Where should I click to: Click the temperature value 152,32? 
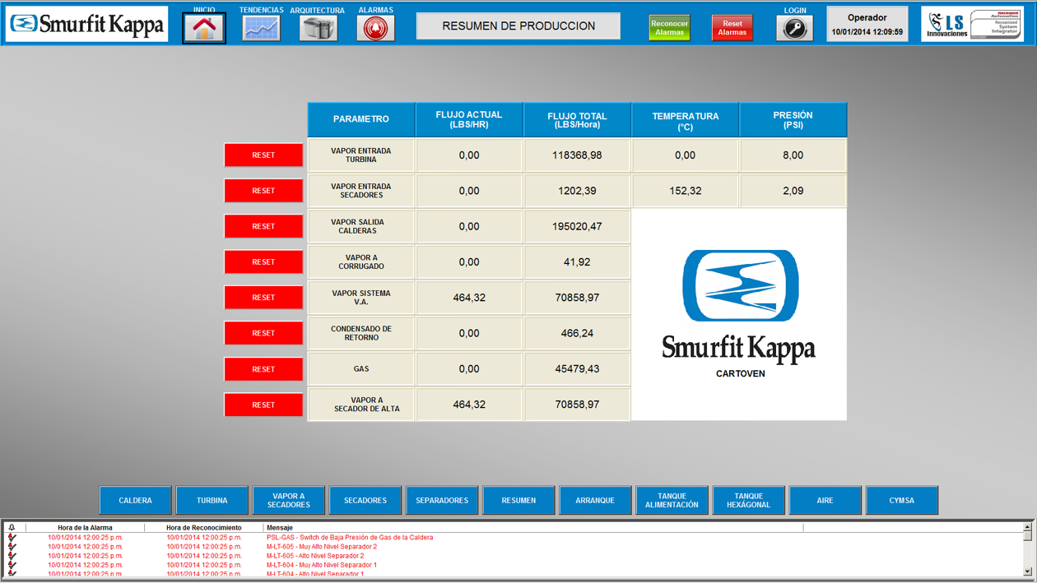pyautogui.click(x=685, y=191)
